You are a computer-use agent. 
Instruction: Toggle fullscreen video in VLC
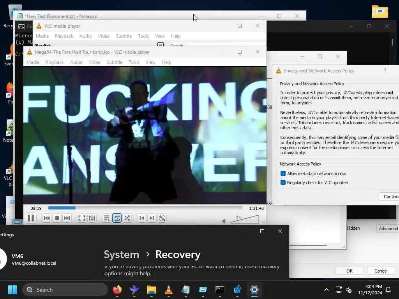point(82,218)
